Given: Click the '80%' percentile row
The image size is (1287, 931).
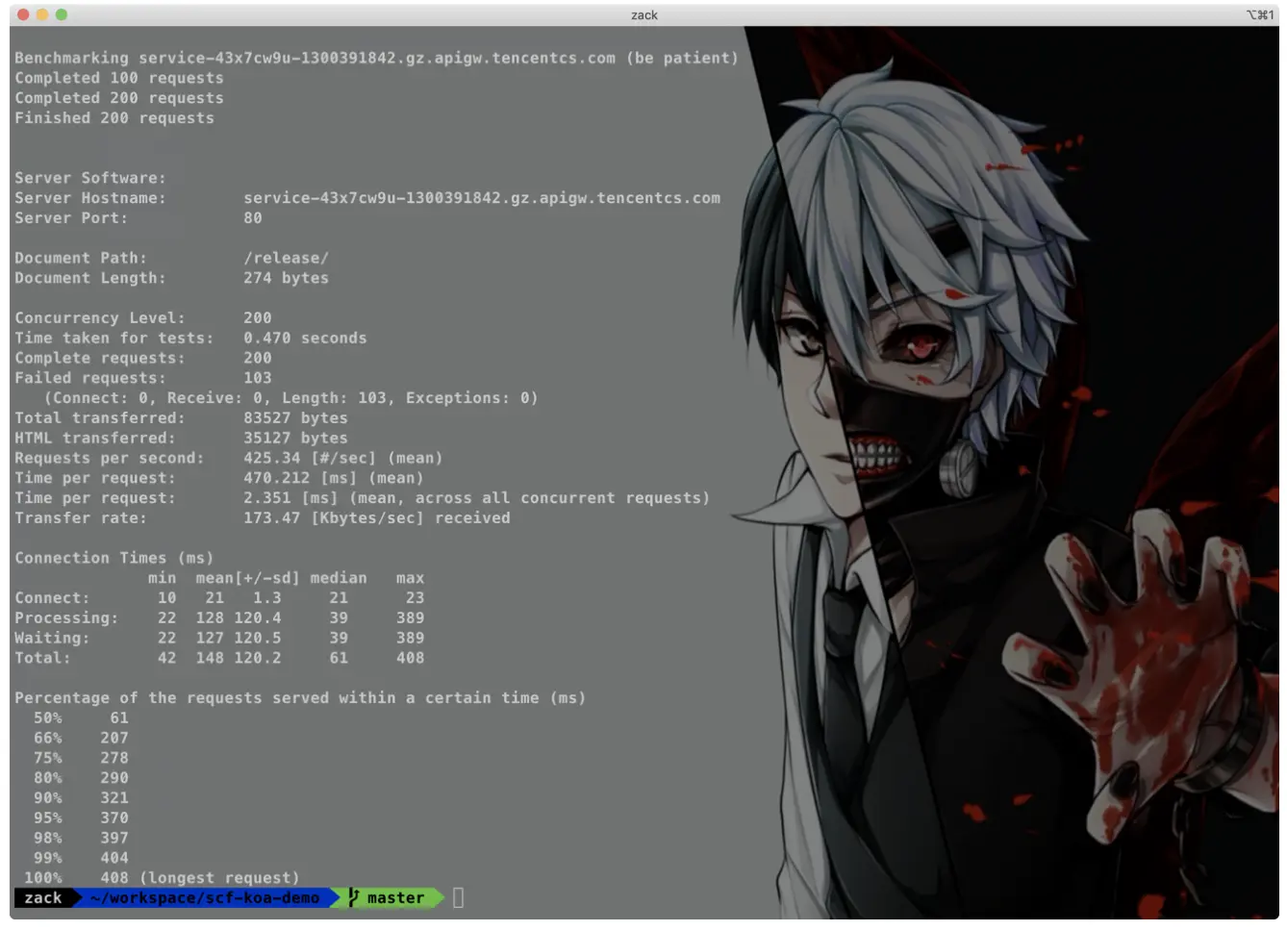Looking at the screenshot, I should [81, 778].
